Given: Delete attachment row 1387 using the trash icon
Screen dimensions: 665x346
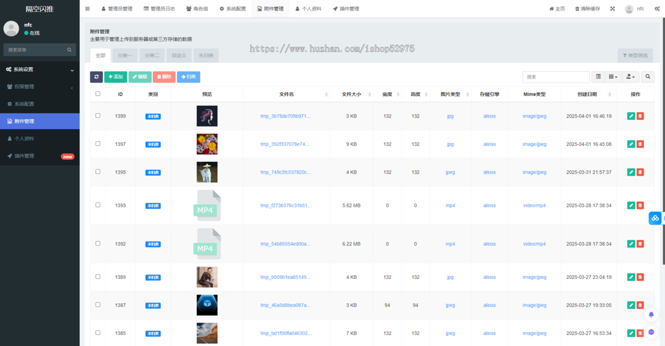Looking at the screenshot, I should [640, 305].
